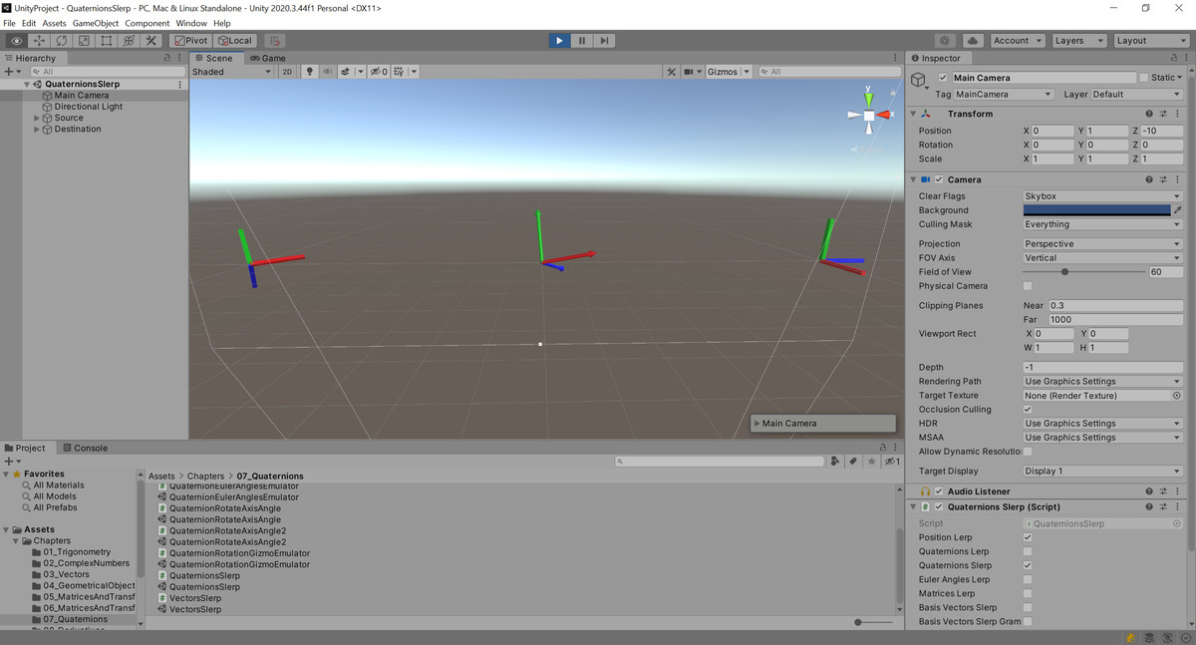Pick Target Texture object selector
This screenshot has width=1196, height=645.
coord(1177,396)
